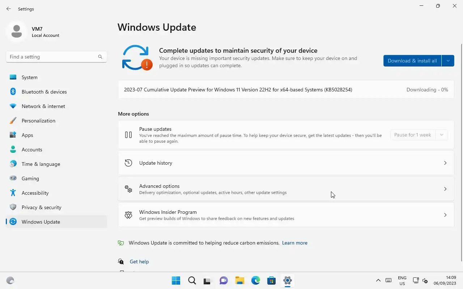The image size is (463, 289).
Task: Click the KB5028254 cumulative update entry
Action: pos(286,90)
